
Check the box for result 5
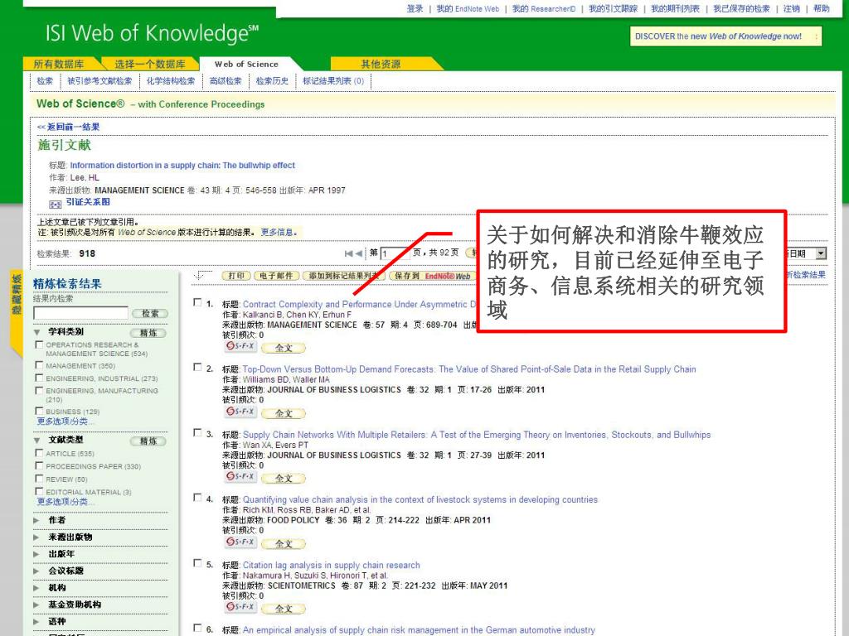pyautogui.click(x=197, y=563)
